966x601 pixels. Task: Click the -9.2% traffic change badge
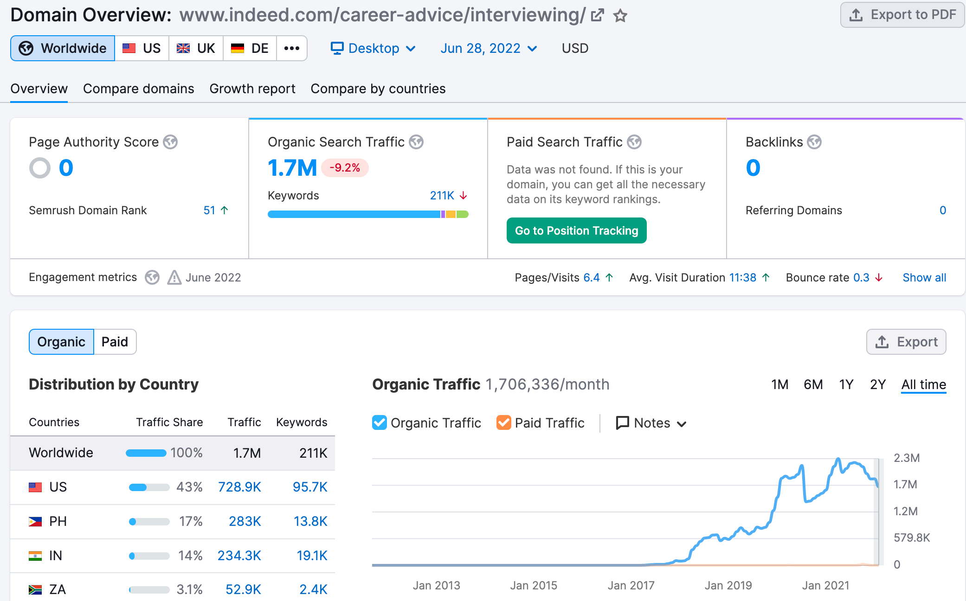[x=345, y=168]
